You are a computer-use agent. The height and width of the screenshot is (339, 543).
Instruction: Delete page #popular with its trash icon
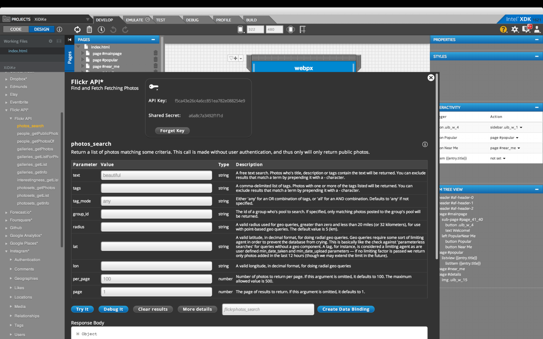155,60
